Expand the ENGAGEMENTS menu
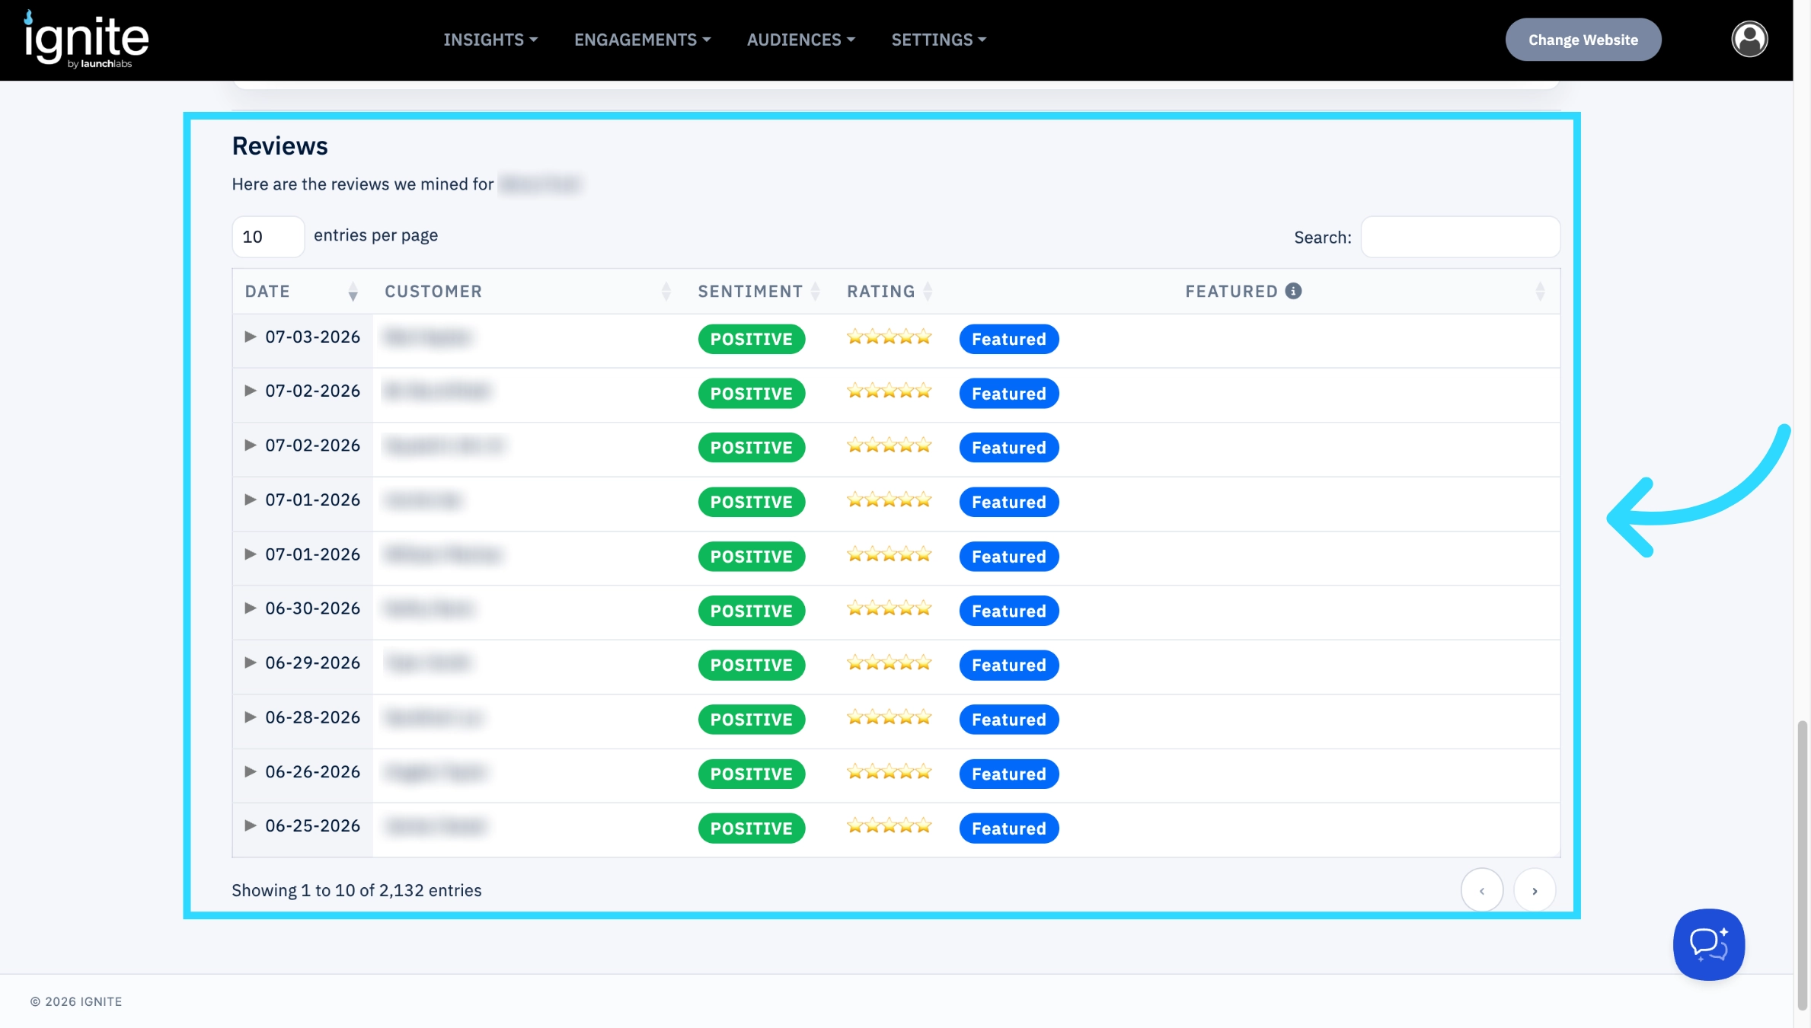1811x1028 pixels. (x=642, y=40)
